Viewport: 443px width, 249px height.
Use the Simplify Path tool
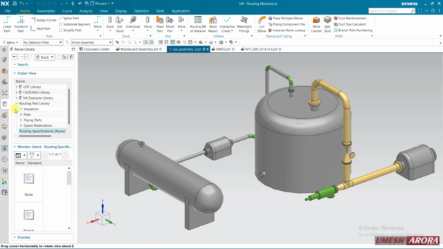tap(71, 30)
